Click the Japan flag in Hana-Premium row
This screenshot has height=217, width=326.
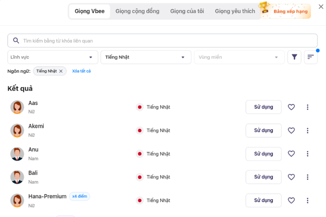tap(140, 200)
